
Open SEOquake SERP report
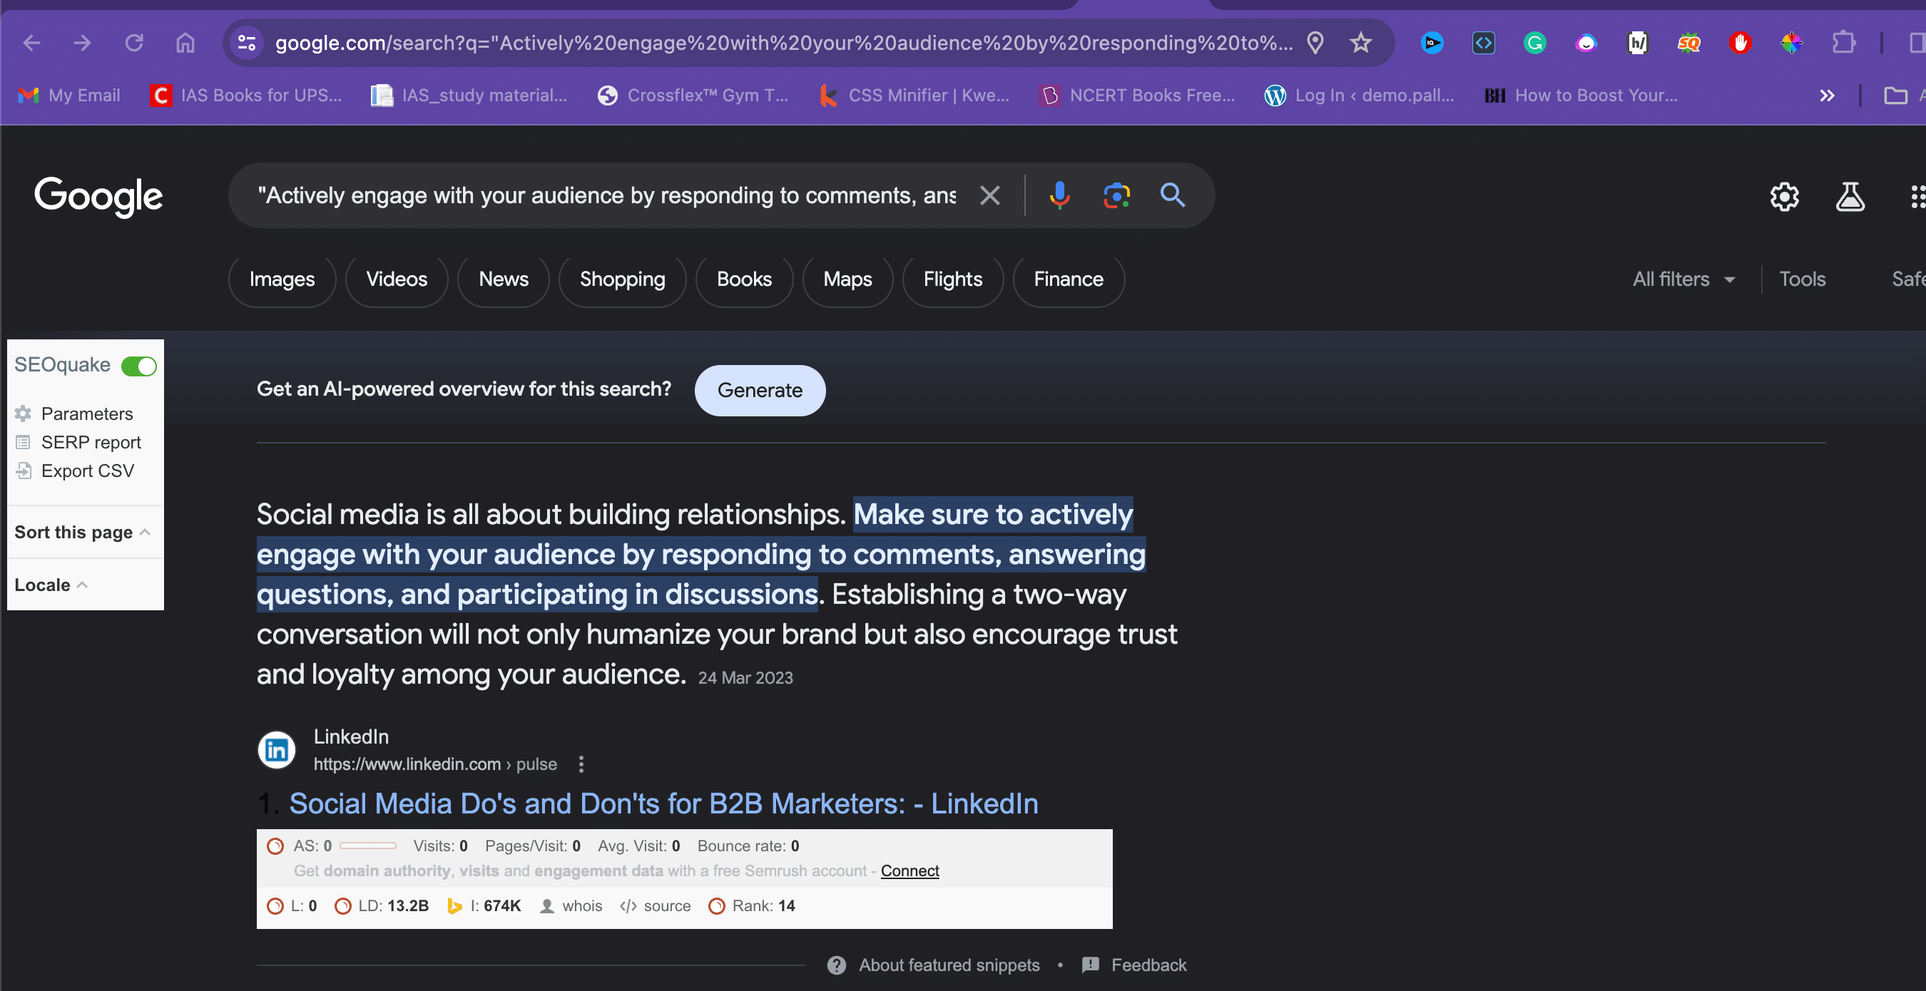click(78, 443)
